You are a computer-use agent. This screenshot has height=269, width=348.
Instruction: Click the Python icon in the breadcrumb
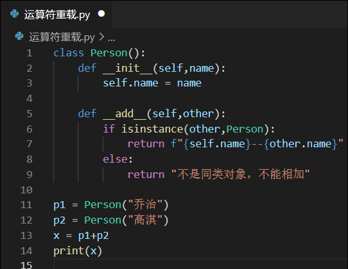point(19,37)
